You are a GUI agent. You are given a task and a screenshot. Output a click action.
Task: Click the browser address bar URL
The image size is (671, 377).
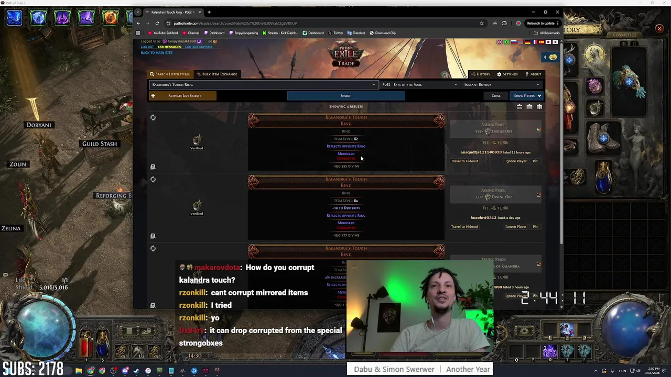click(235, 23)
